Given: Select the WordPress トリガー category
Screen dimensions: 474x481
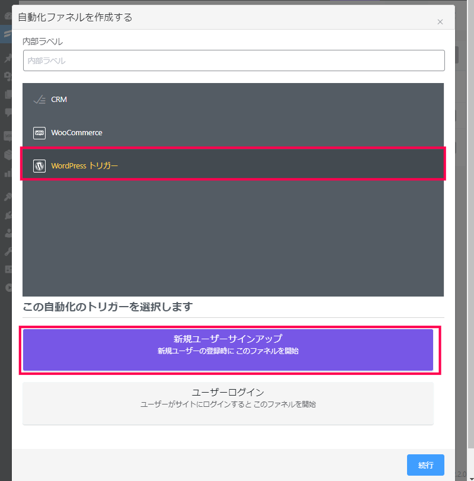Looking at the screenshot, I should click(x=233, y=165).
